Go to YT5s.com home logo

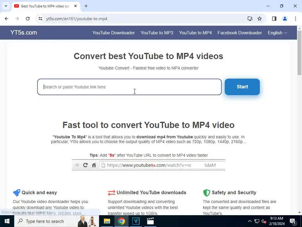(x=24, y=33)
